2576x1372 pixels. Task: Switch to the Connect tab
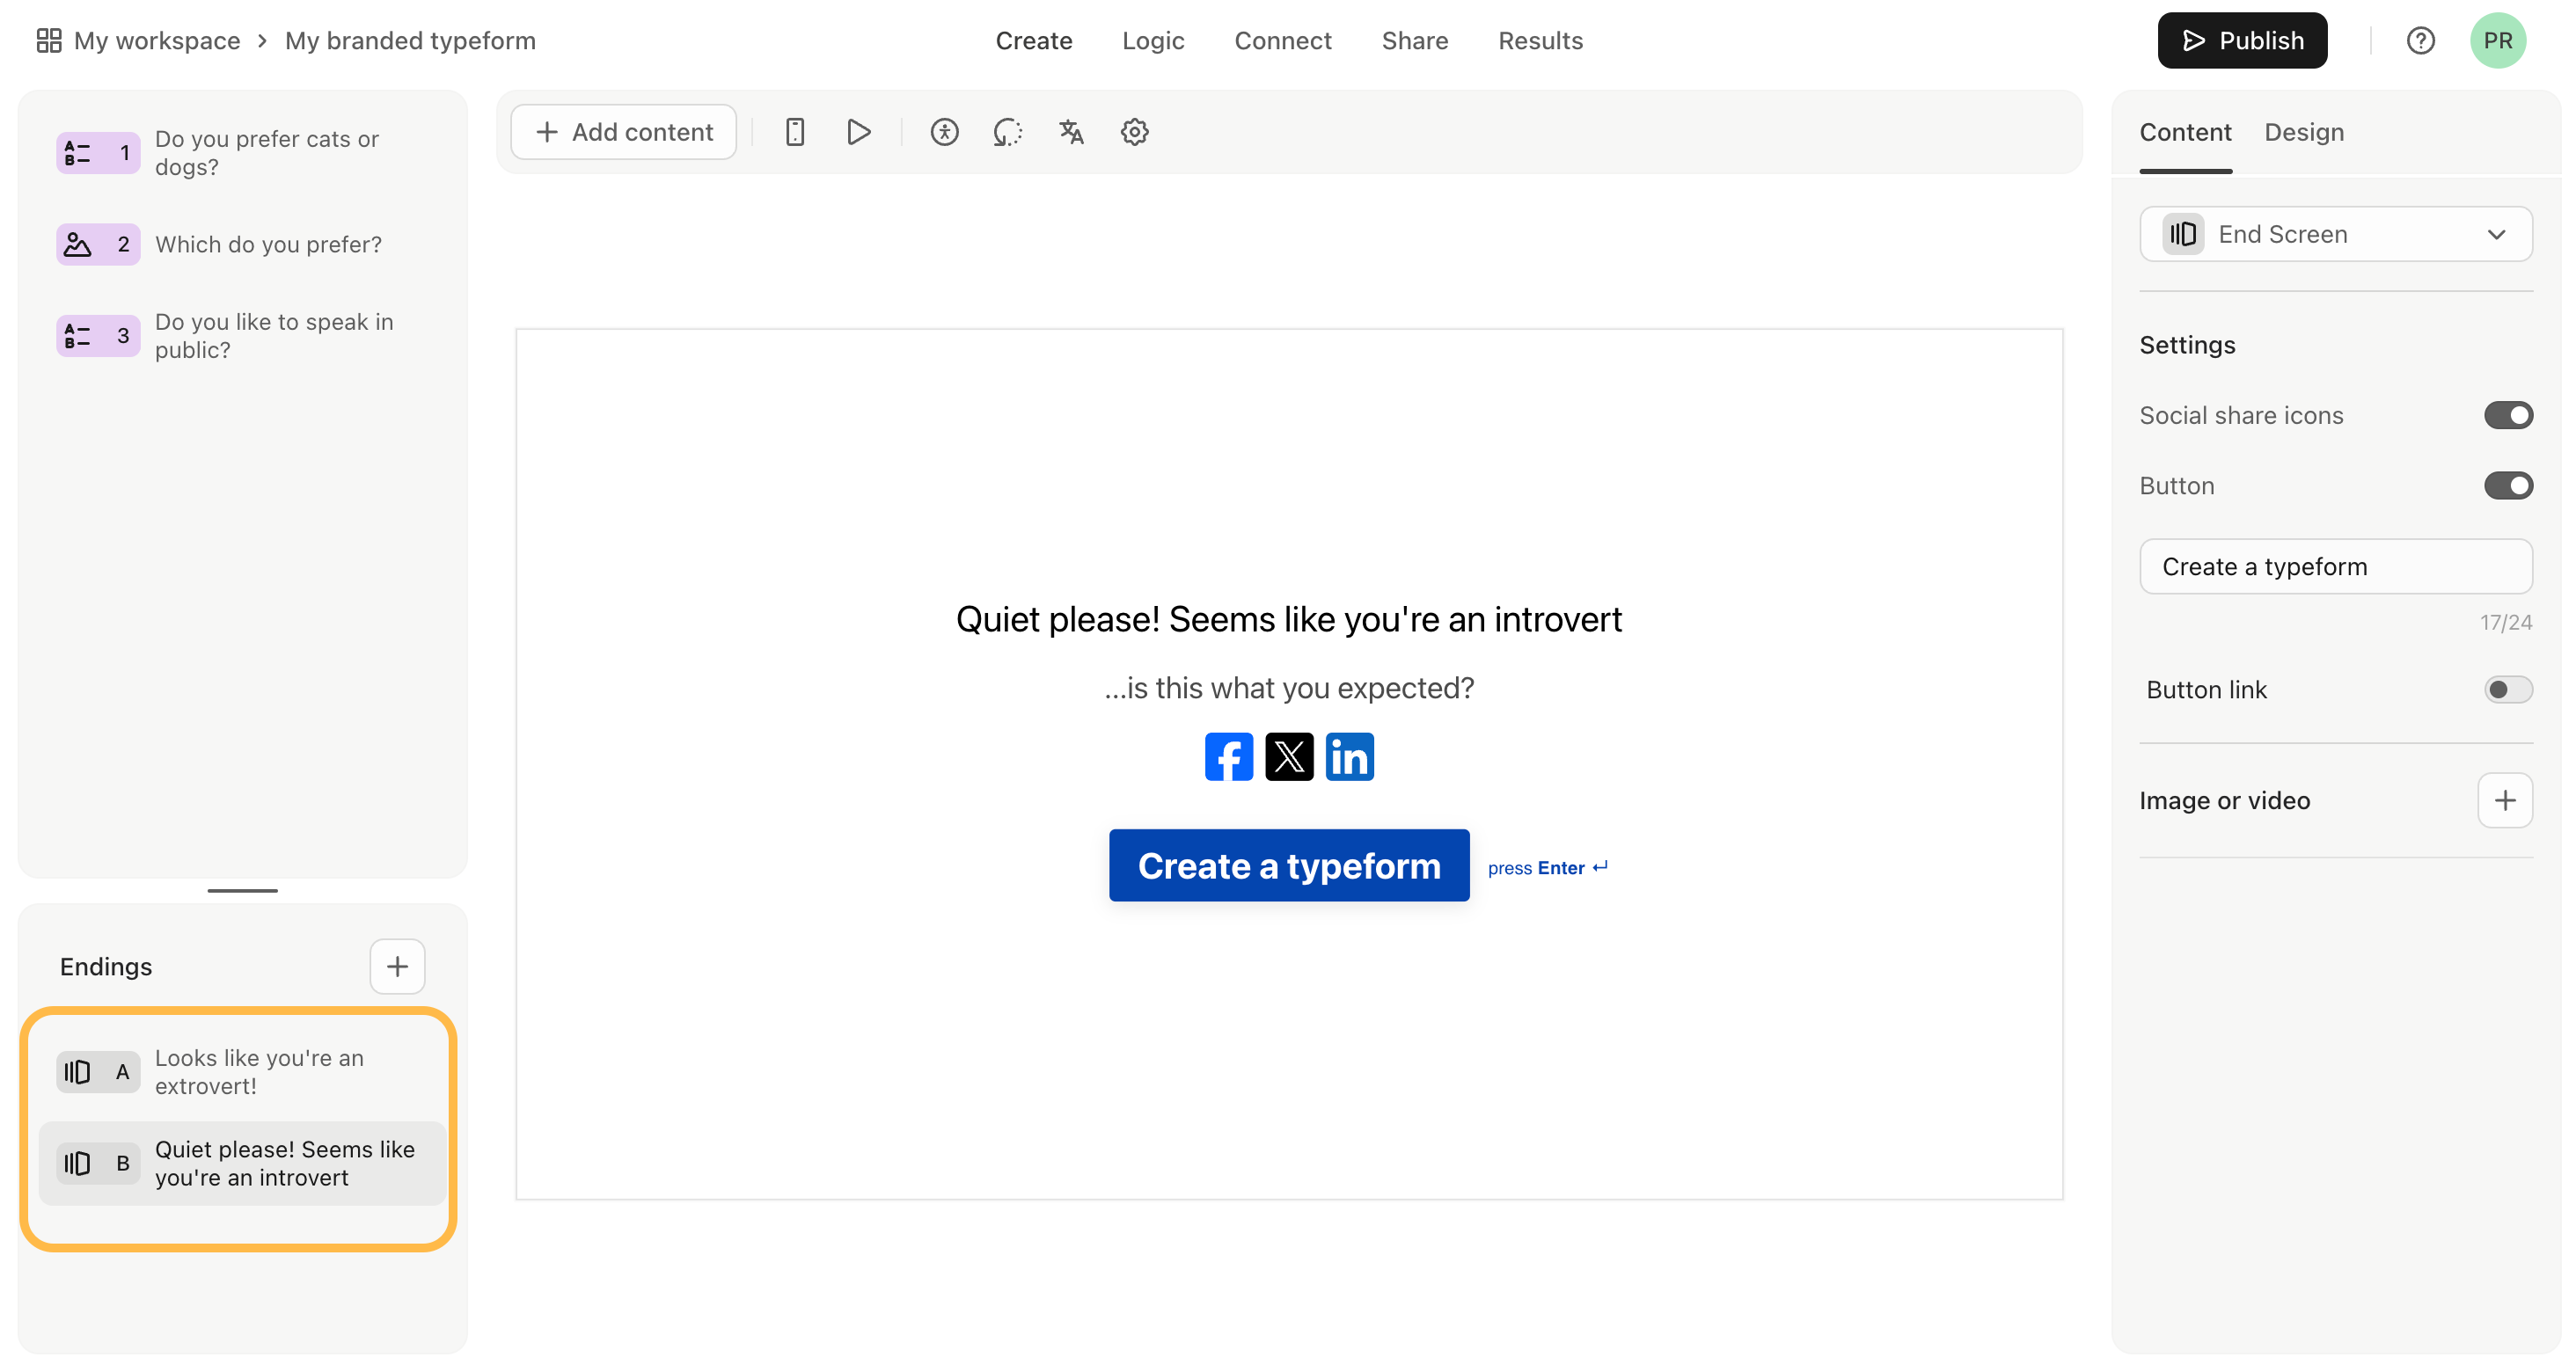[1282, 41]
